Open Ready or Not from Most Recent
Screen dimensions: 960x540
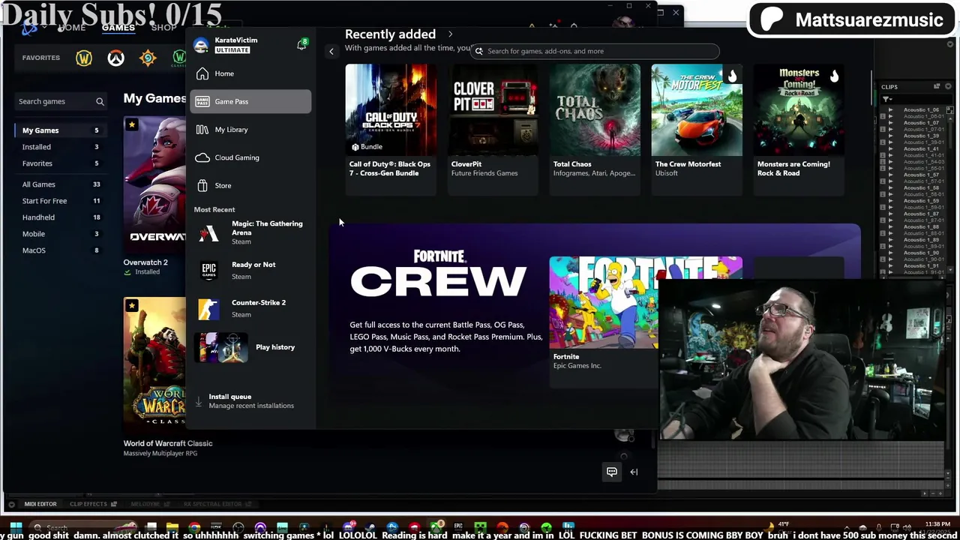[x=250, y=270]
